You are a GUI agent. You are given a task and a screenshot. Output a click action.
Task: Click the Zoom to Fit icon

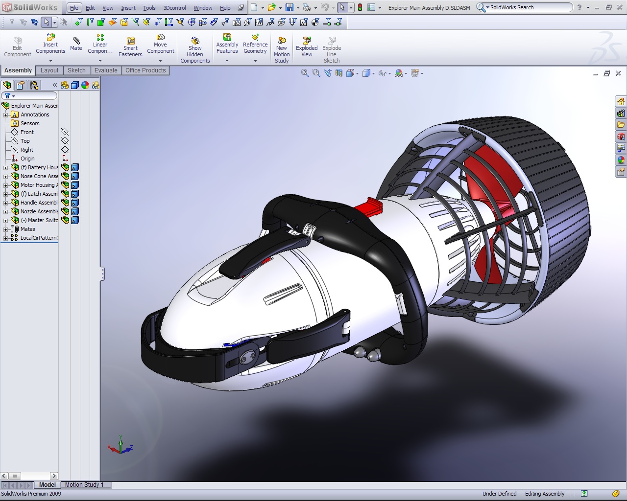pyautogui.click(x=304, y=72)
